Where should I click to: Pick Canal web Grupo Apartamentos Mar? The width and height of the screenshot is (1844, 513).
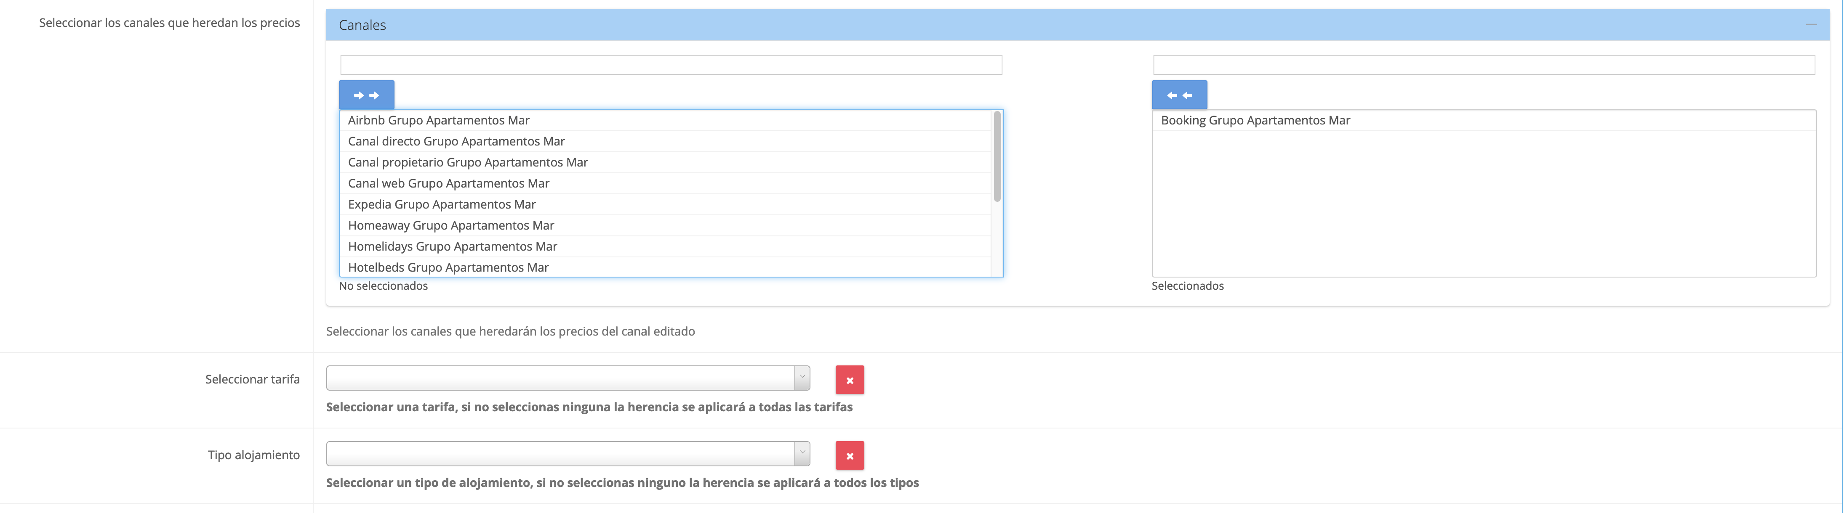click(x=448, y=184)
